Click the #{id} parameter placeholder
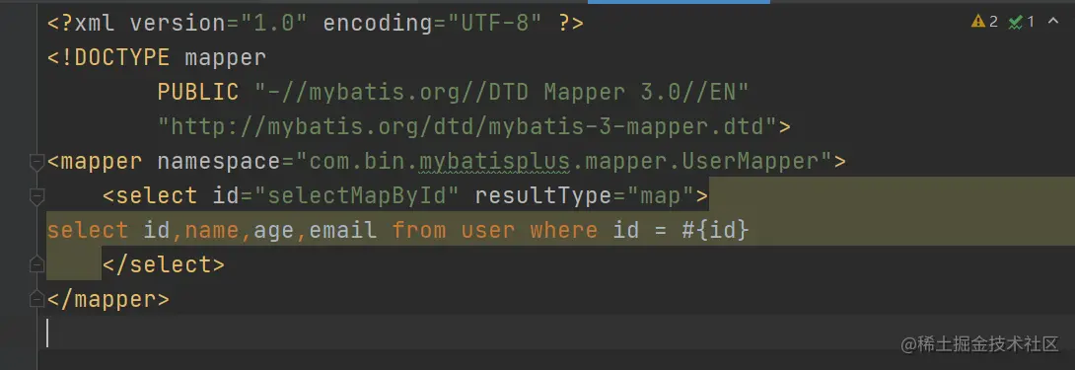This screenshot has height=370, width=1075. (715, 230)
